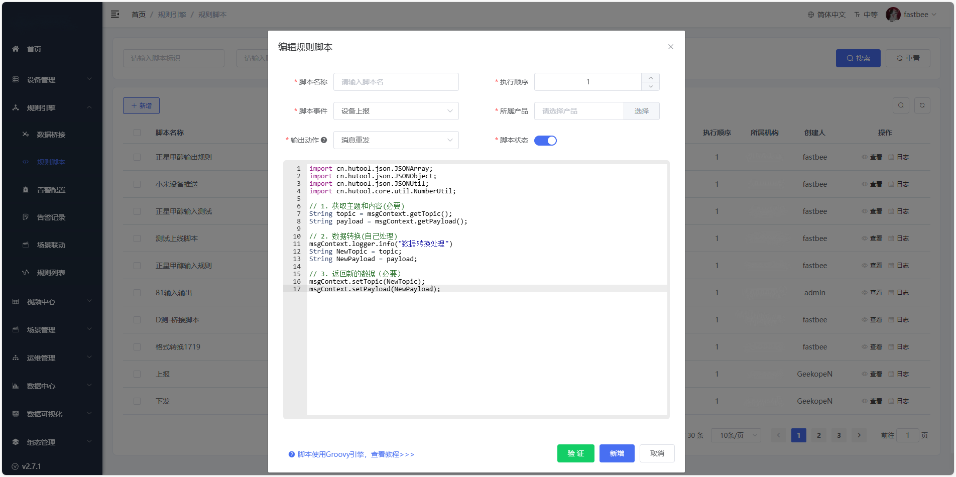Click the round search icon above table

[x=901, y=105]
